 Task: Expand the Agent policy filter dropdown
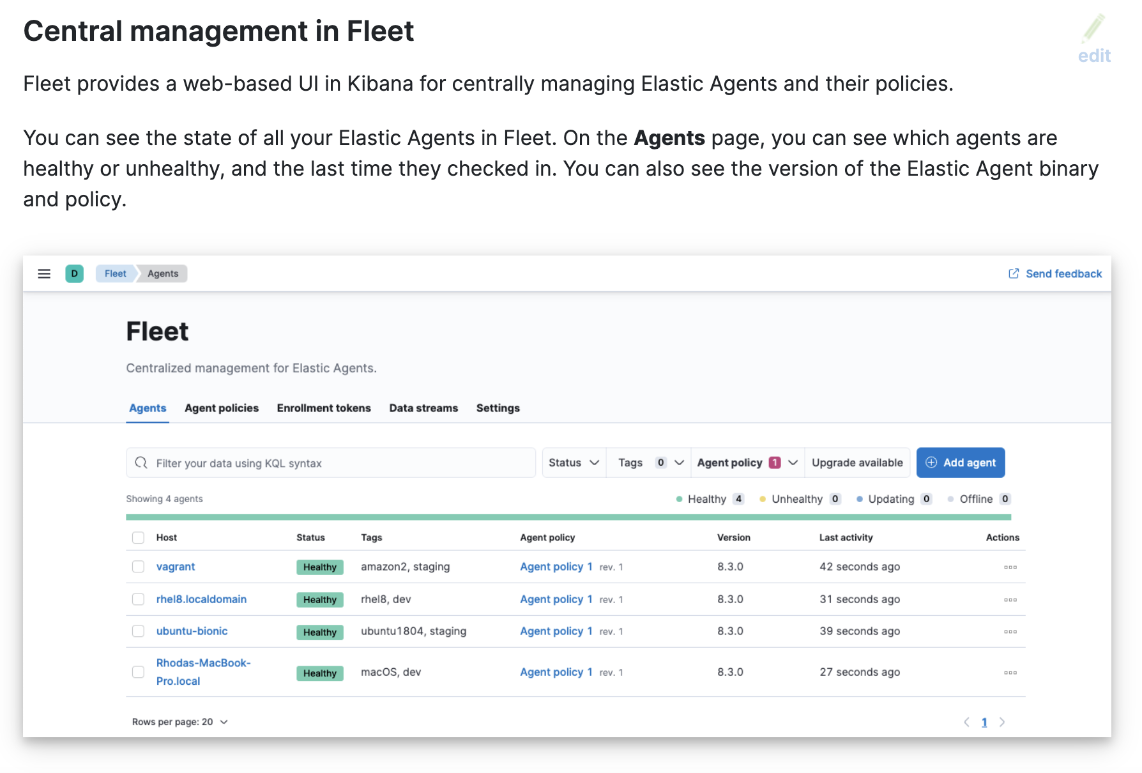746,463
